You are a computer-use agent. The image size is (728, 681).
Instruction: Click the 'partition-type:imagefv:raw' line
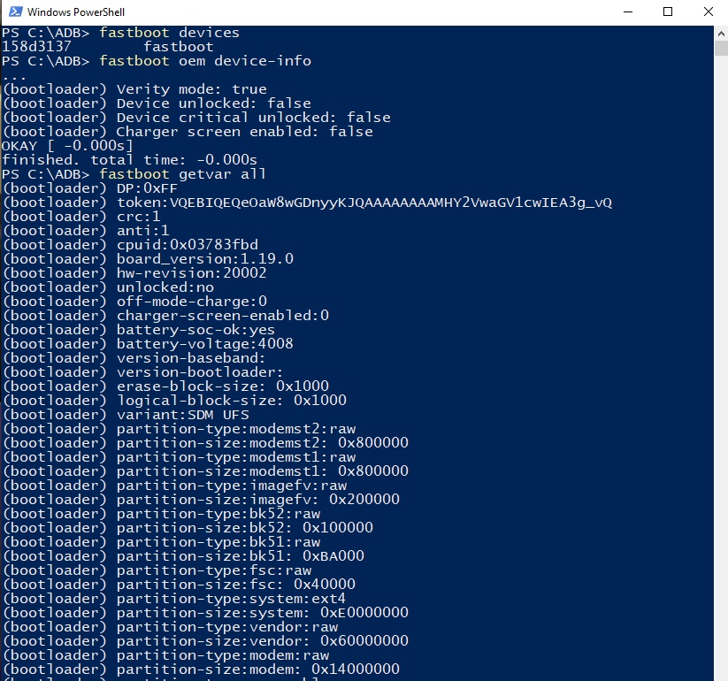(x=174, y=486)
